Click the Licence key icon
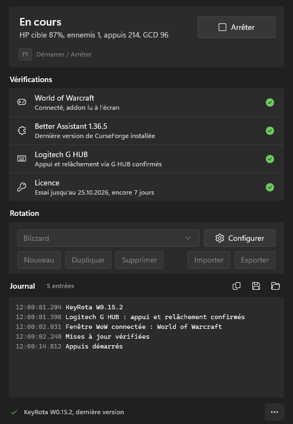293x424 pixels. pos(22,187)
